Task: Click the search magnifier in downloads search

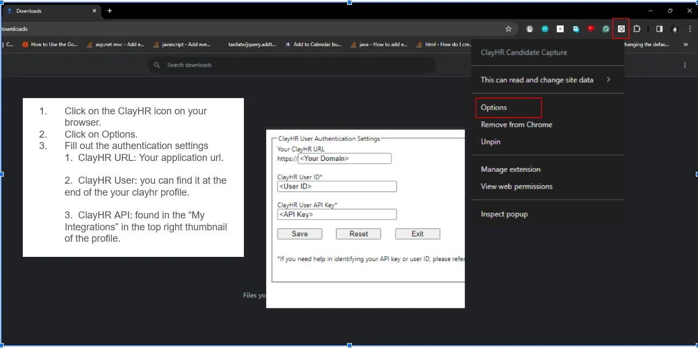Action: point(157,65)
